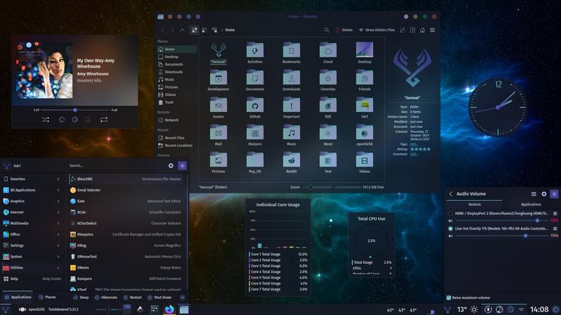Expand the system tray hidden icons arrow
561x315 pixels.
pyautogui.click(x=521, y=309)
